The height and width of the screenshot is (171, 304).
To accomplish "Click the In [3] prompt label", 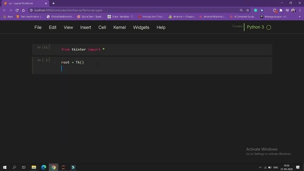I will click(43, 47).
